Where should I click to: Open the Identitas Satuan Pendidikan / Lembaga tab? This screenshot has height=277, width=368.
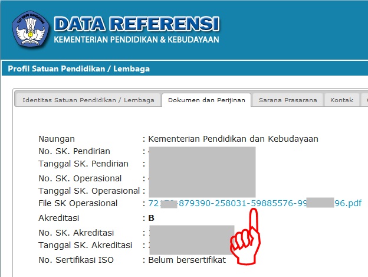click(x=88, y=100)
